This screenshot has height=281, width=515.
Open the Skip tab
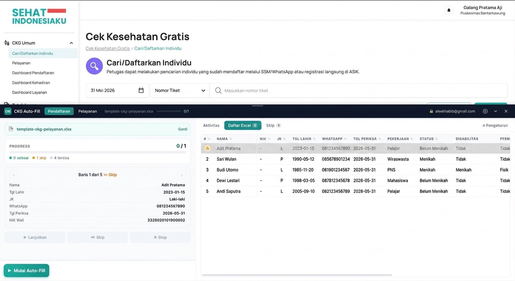(x=273, y=126)
